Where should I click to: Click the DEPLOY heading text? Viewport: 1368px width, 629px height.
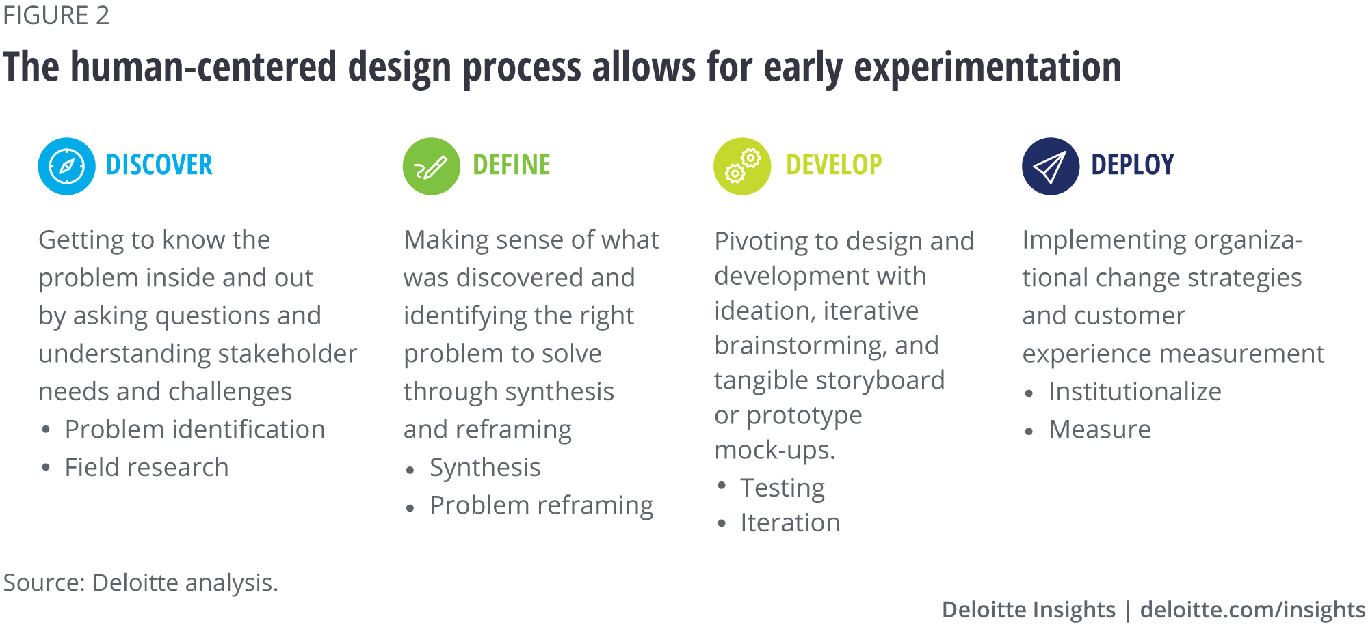[1132, 165]
